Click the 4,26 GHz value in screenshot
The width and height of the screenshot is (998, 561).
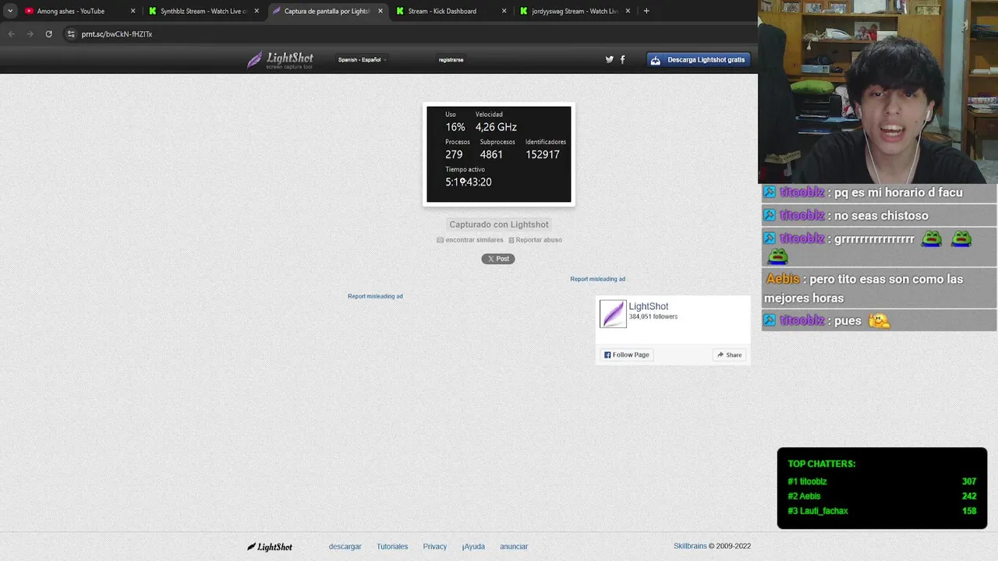496,127
